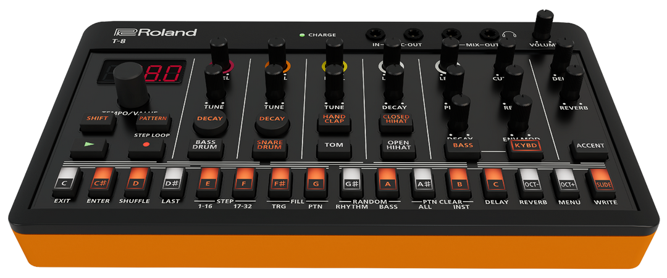667x278 pixels.
Task: Click the T-8 model label
Action: (x=119, y=42)
